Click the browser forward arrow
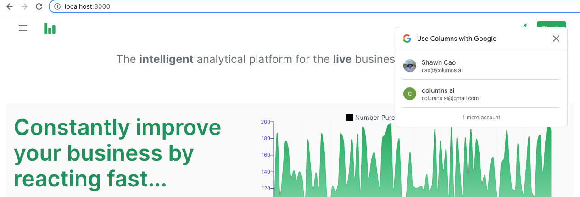This screenshot has height=197, width=580. coord(24,6)
